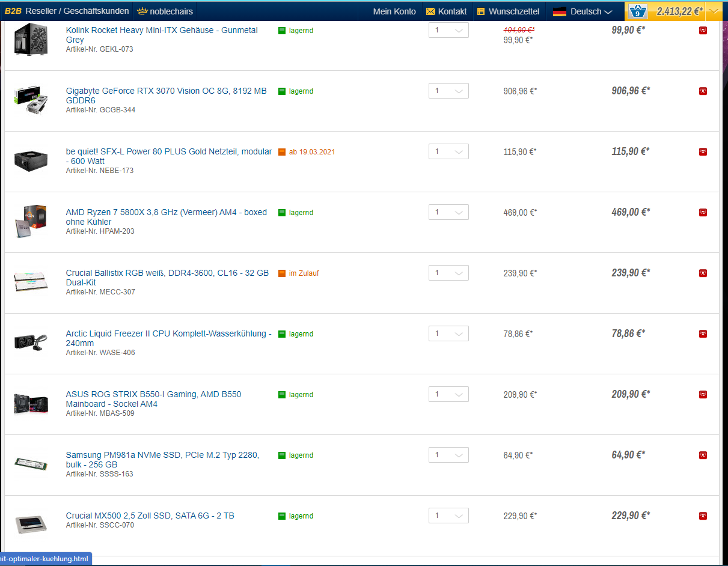Open quantity dropdown for Arctic Liquid Freezer
728x566 pixels.
point(448,333)
